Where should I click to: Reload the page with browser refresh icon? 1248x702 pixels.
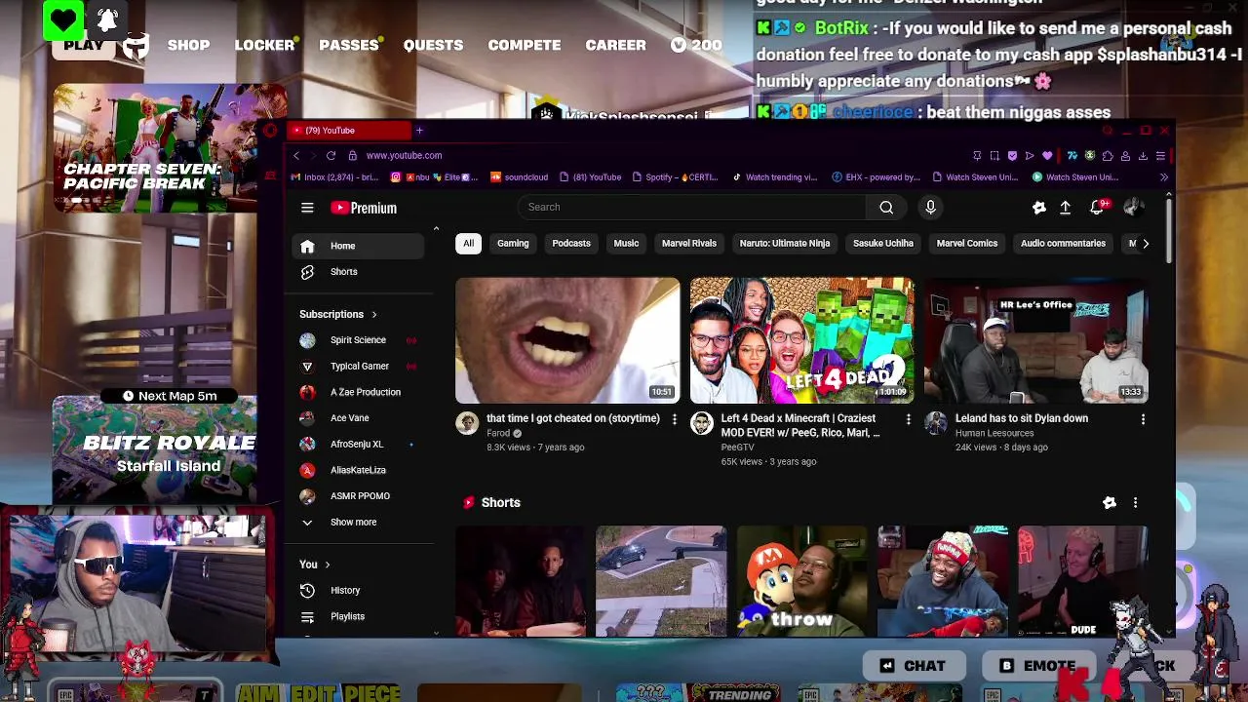tap(331, 155)
